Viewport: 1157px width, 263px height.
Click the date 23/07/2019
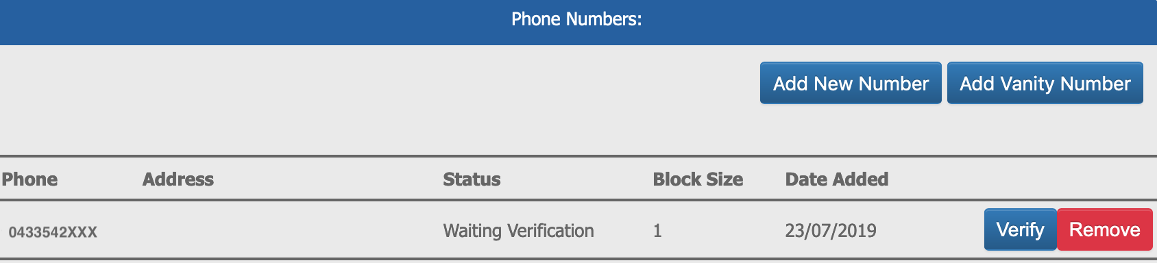[x=831, y=231]
